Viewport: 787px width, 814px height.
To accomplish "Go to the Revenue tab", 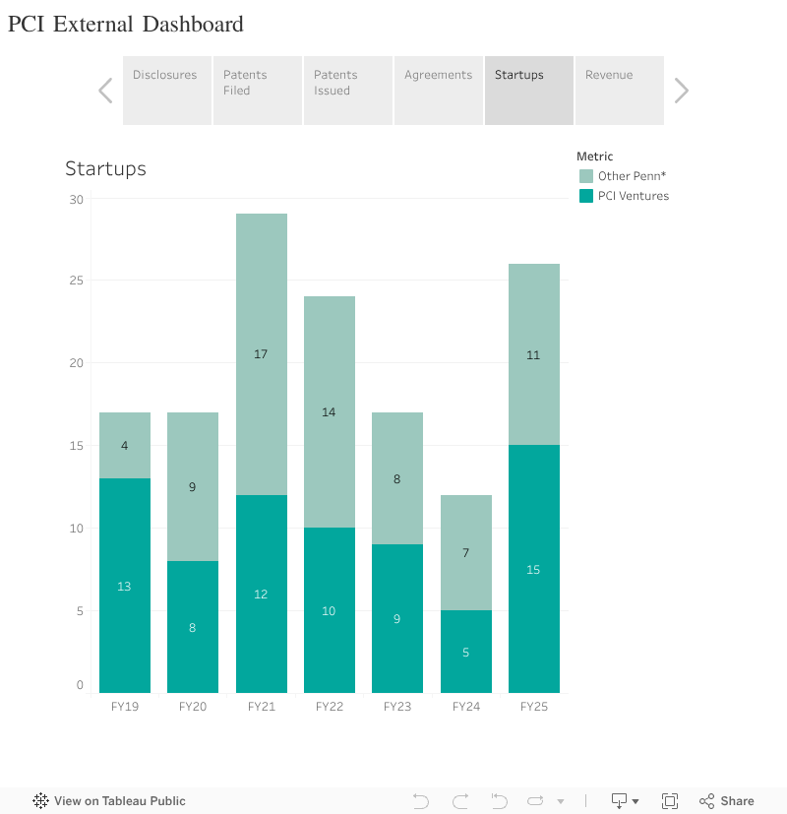I will pos(619,90).
